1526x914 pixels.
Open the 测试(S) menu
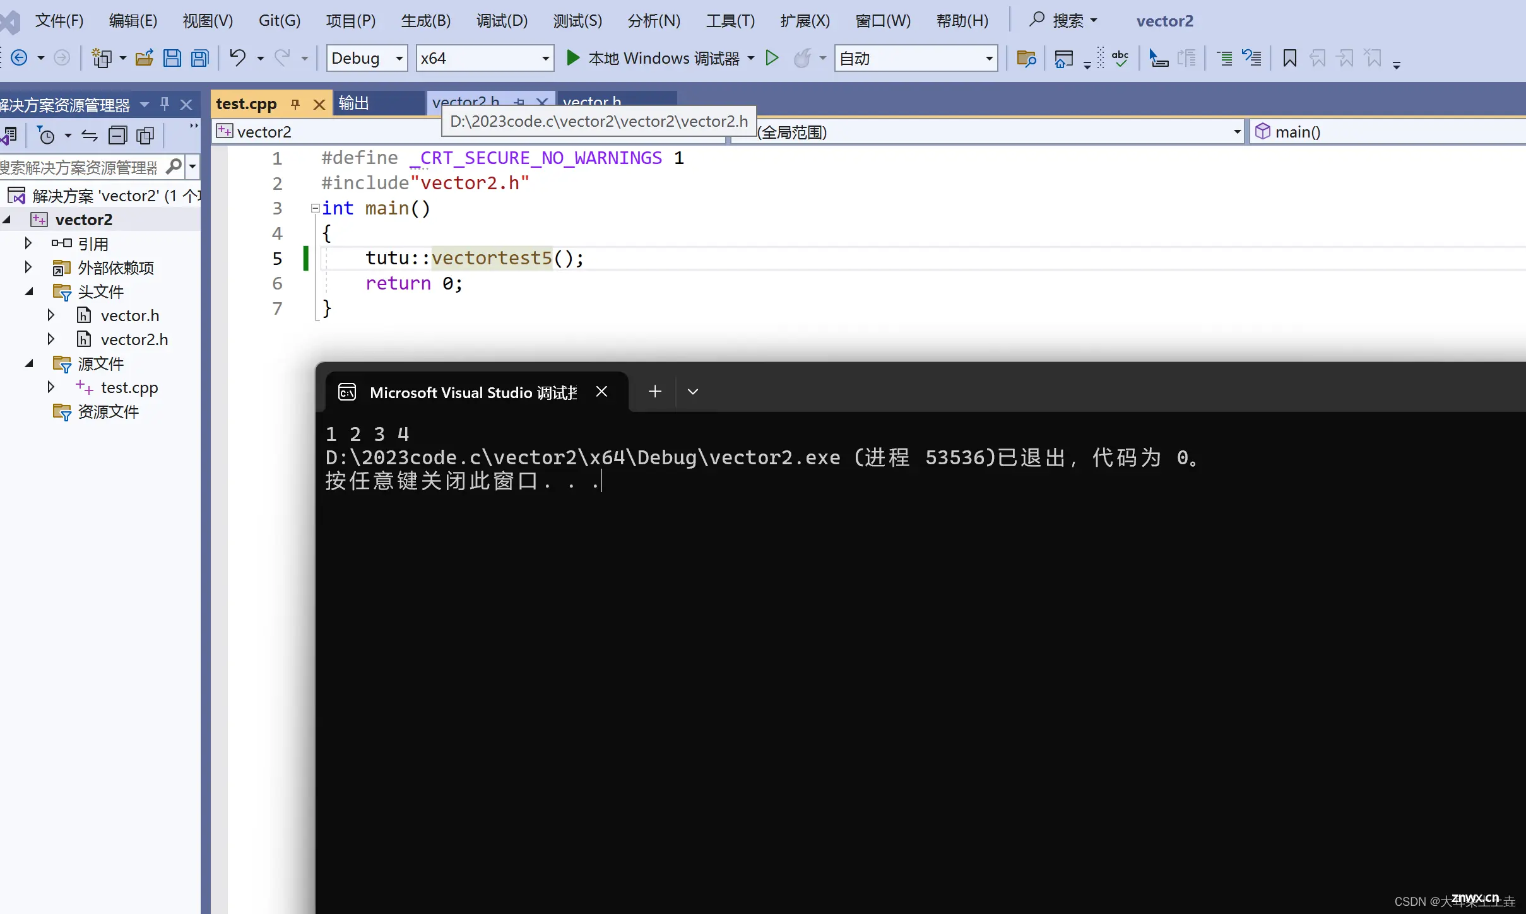577,21
